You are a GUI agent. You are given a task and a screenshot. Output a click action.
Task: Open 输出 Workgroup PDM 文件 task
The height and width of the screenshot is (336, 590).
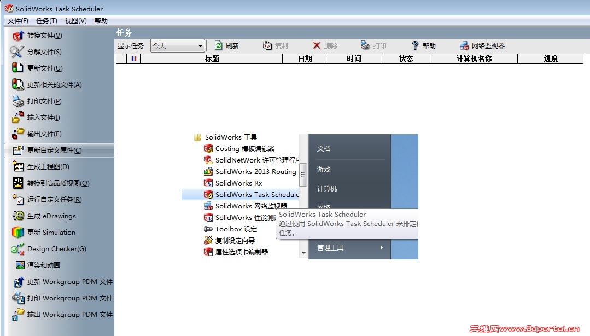click(62, 315)
